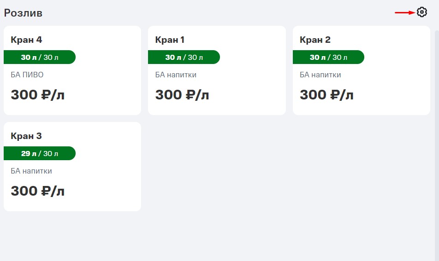This screenshot has height=261, width=439.
Task: Click the БА ПИВО label in Кран 4
Action: tap(27, 75)
